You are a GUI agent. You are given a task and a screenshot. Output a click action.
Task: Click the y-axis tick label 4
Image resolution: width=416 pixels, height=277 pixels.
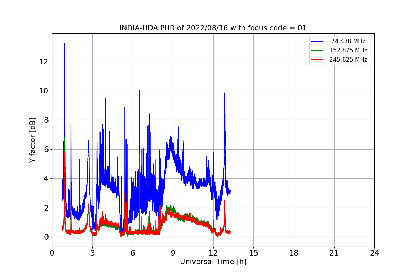46,179
